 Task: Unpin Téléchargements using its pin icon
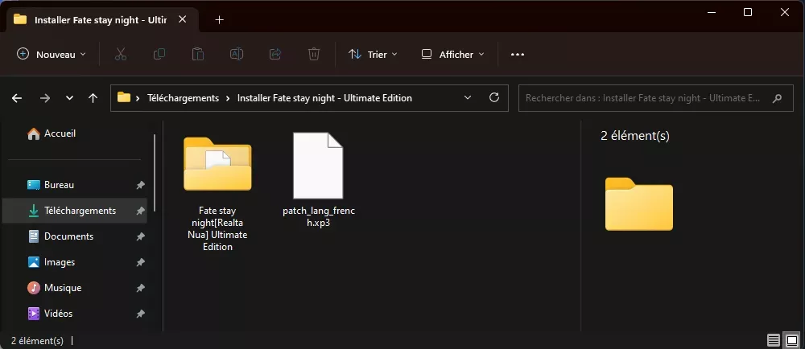140,211
